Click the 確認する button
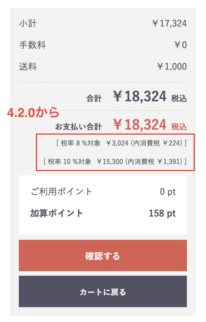The image size is (206, 322). [103, 256]
